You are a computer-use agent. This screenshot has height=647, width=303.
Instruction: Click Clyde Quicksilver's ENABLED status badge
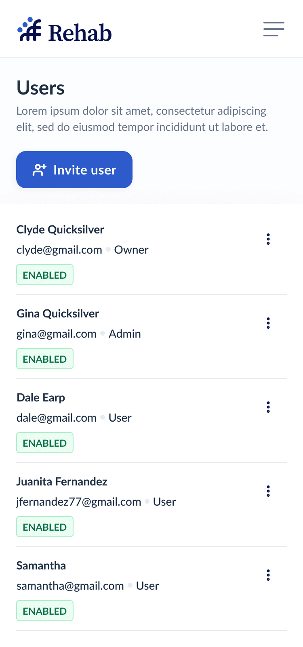click(45, 275)
